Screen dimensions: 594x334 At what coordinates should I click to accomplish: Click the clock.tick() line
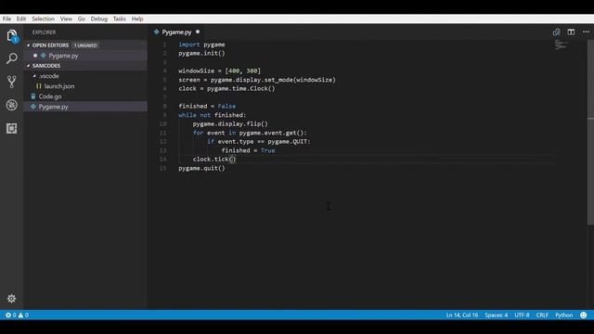coord(214,159)
